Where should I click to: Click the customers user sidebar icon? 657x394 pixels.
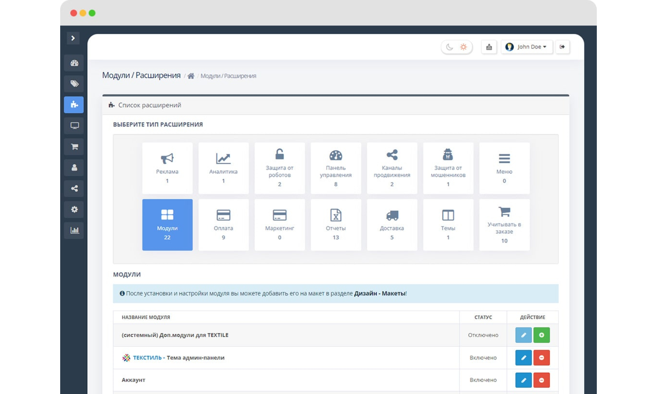74,168
